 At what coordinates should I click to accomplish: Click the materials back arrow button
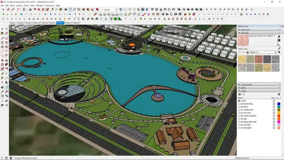coord(240,52)
